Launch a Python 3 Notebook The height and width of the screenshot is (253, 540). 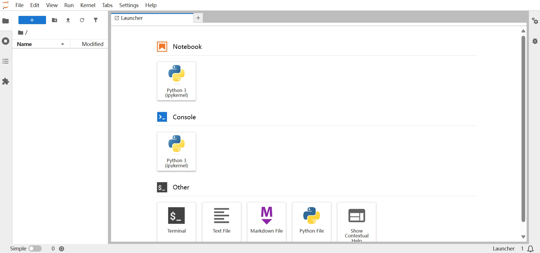pyautogui.click(x=176, y=81)
